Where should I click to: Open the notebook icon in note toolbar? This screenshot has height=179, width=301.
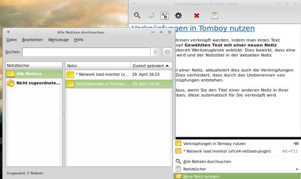point(215,16)
